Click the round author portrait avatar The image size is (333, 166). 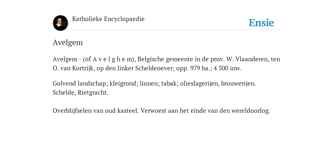pyautogui.click(x=60, y=23)
